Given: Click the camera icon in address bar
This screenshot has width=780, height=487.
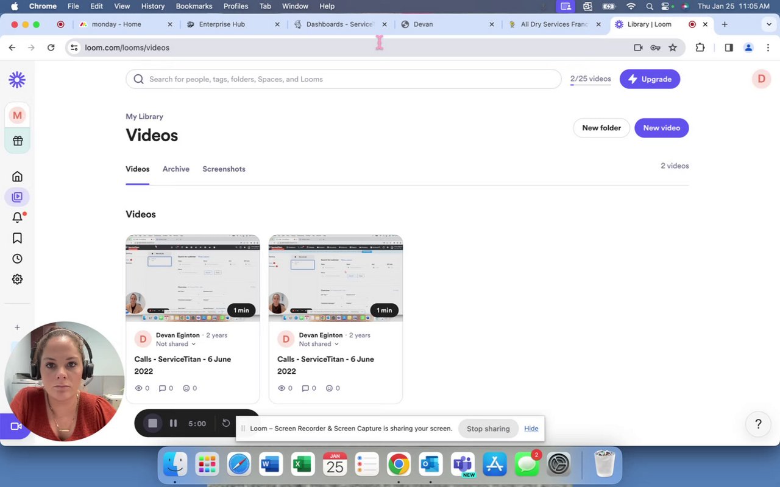Looking at the screenshot, I should coord(638,47).
